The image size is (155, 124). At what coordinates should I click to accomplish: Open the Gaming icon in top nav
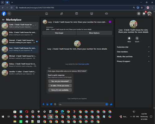pyautogui.click(x=107, y=14)
